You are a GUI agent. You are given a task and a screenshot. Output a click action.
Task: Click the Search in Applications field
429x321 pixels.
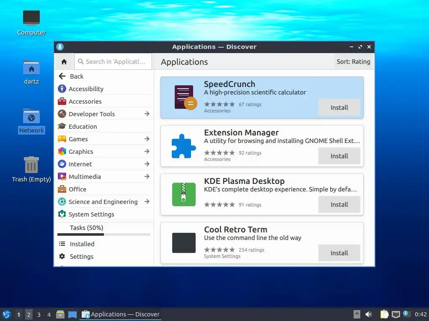coord(113,62)
